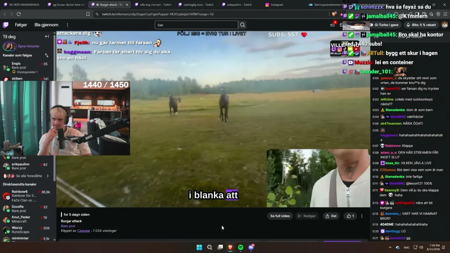This screenshot has height=253, width=450.
Task: Click the Åpne historier avatar icon
Action: 9,46
